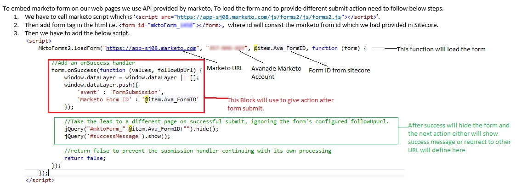Click the red note 'This Block will use to give action'
This screenshot has height=187, width=516.
280,104
